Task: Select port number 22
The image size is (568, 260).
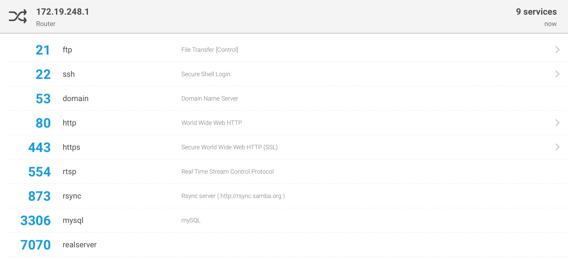Action: [x=43, y=74]
